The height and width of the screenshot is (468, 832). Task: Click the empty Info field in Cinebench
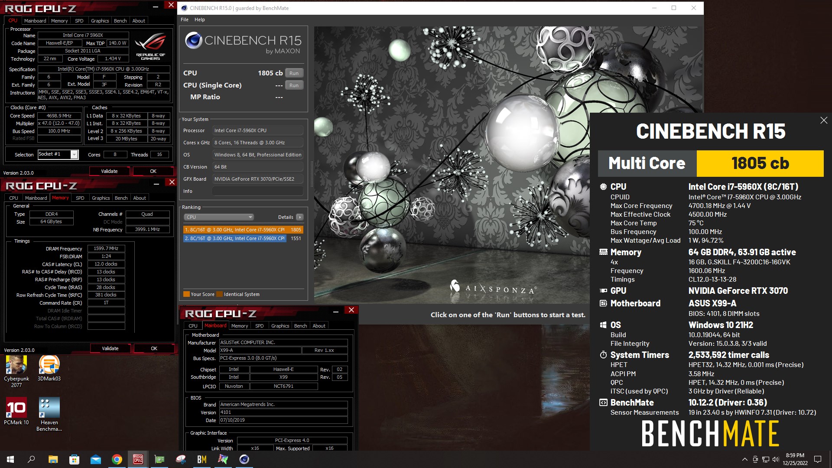[257, 191]
